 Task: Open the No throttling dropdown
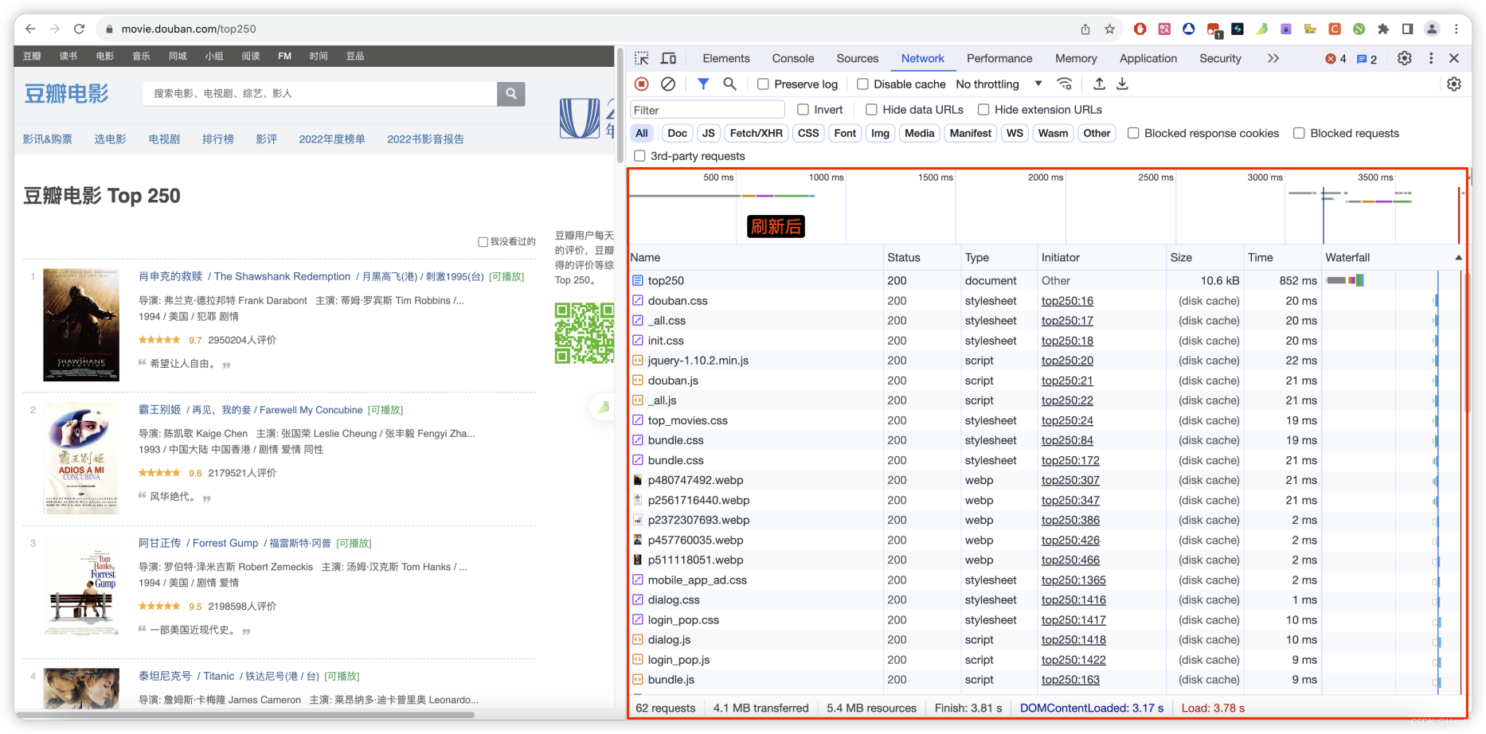coord(999,84)
